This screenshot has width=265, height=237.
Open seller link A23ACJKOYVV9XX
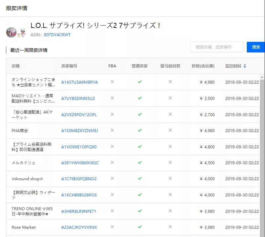pyautogui.click(x=79, y=227)
